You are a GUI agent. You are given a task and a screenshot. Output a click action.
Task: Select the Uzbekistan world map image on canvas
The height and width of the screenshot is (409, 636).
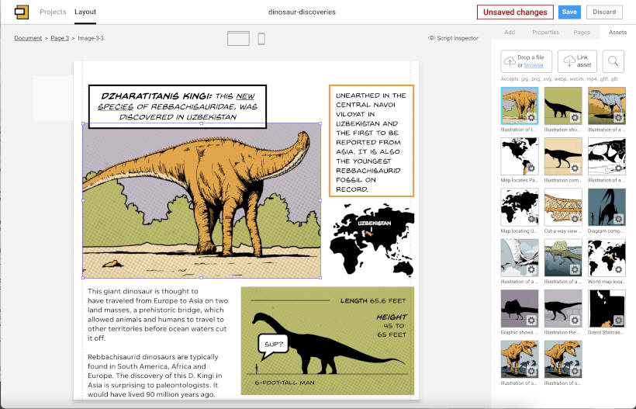(372, 241)
